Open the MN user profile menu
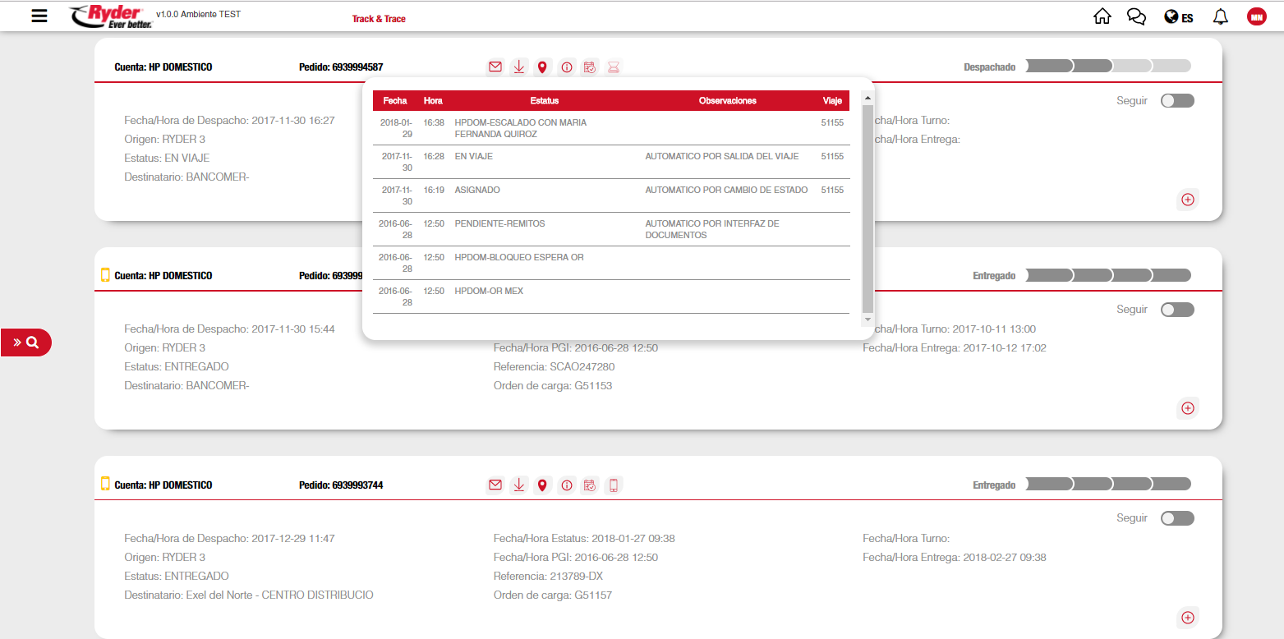1284x639 pixels. (x=1256, y=16)
